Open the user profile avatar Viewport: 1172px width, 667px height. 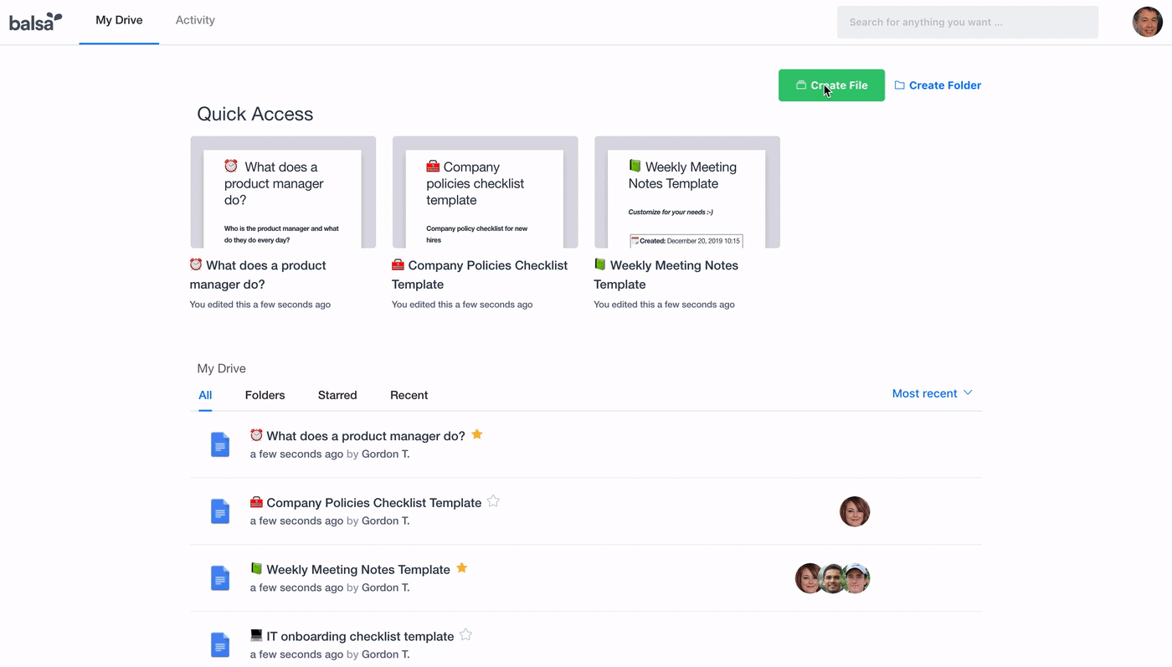pyautogui.click(x=1147, y=22)
